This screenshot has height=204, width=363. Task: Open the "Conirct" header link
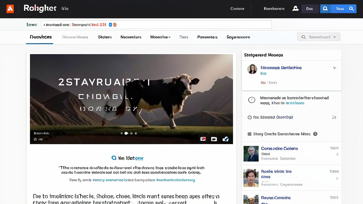[237, 9]
